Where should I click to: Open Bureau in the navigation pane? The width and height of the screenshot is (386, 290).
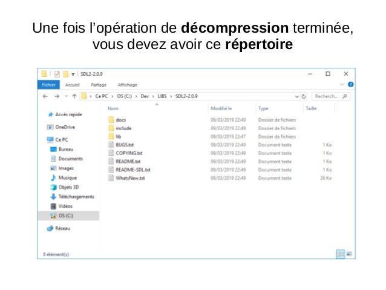pyautogui.click(x=66, y=150)
